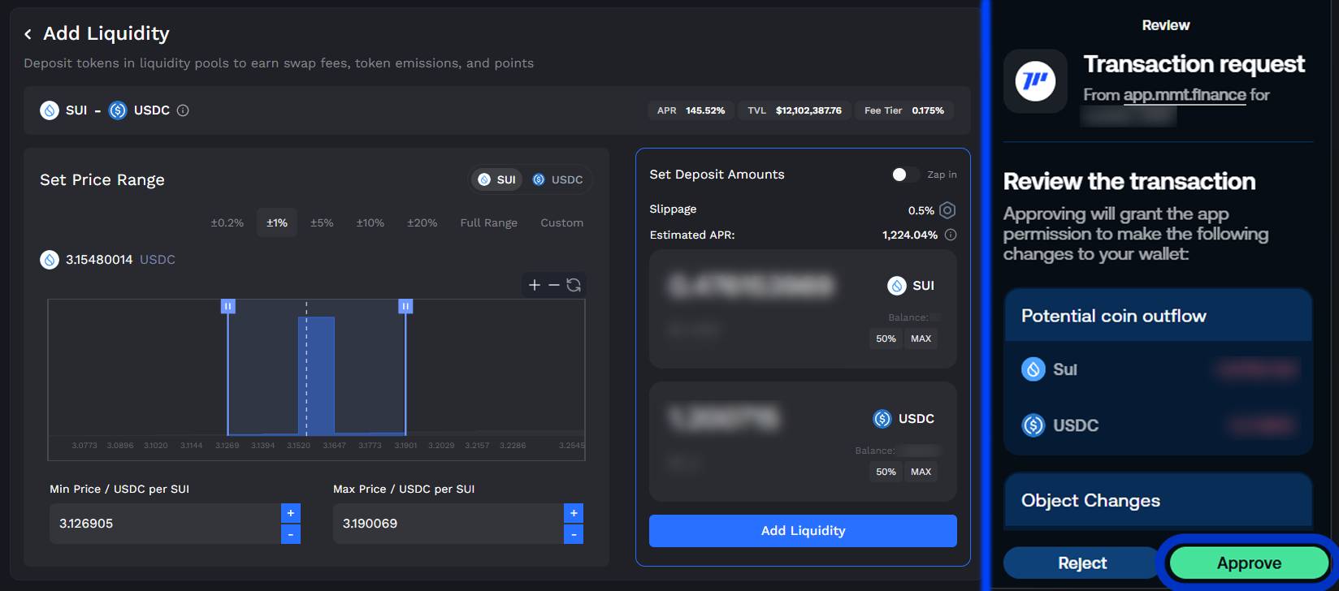
Task: Grab the left price range handle
Action: click(227, 306)
